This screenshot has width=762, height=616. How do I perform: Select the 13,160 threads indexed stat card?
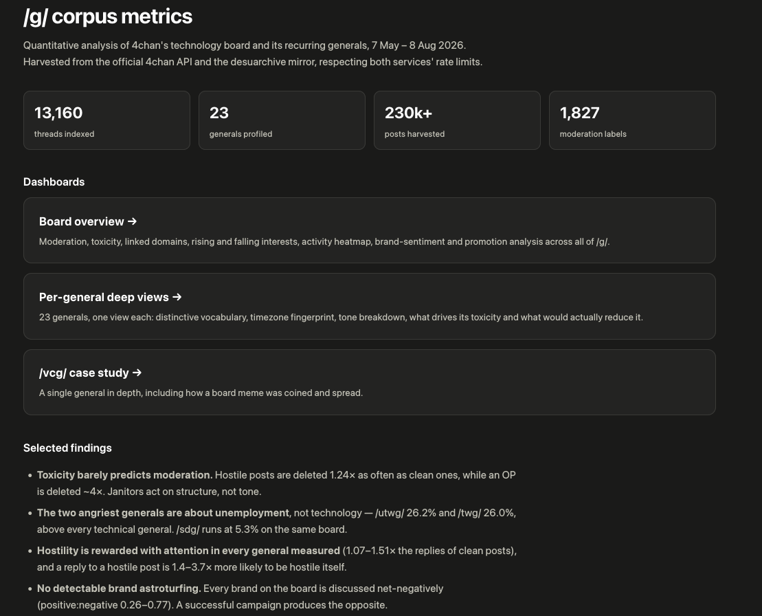click(x=107, y=120)
